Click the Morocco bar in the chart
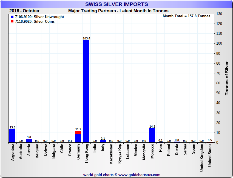Screen dimensions: 233x178 [152, 135]
